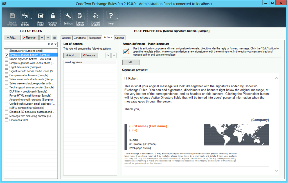Click the {Web page as link} placeholder
Viewport: 288px width, 183px height.
[140, 148]
